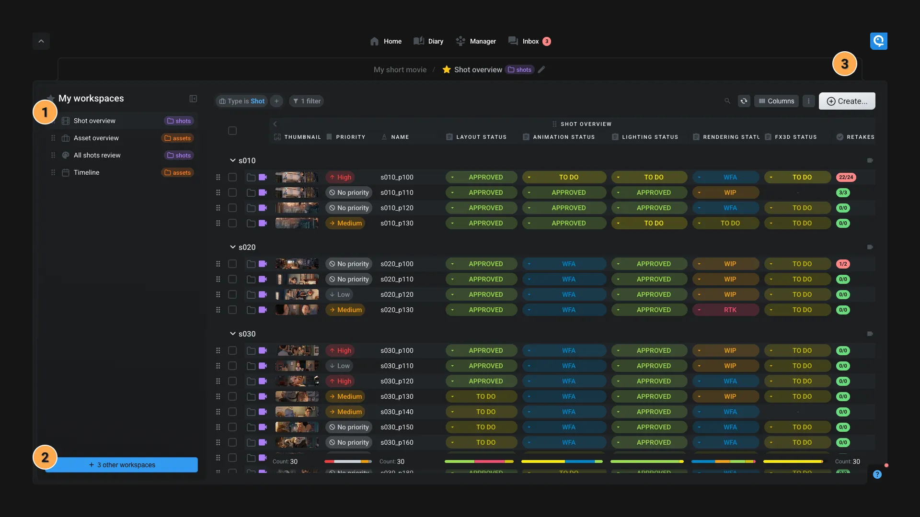Click the blue help question mark icon

click(877, 474)
